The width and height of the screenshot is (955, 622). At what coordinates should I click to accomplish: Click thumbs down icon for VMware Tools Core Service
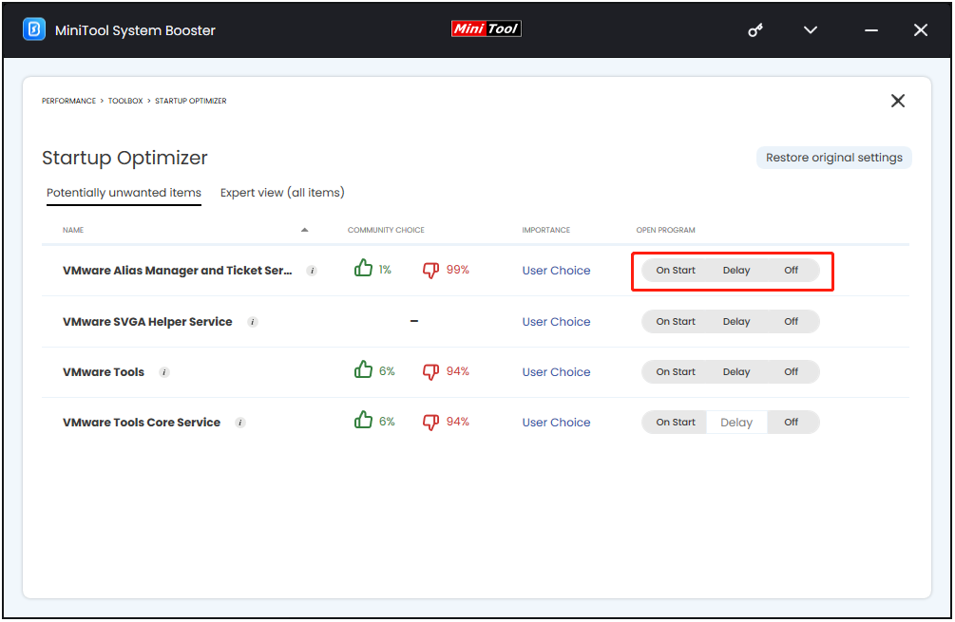431,422
